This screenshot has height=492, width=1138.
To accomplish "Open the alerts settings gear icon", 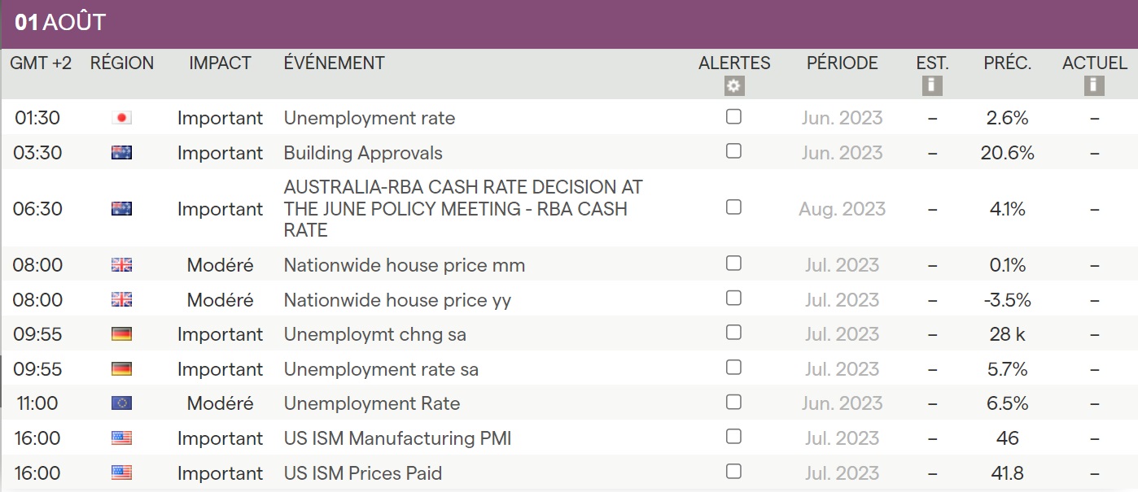I will [734, 85].
